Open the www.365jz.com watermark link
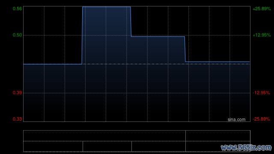The height and width of the screenshot is (154, 274). pos(246,148)
